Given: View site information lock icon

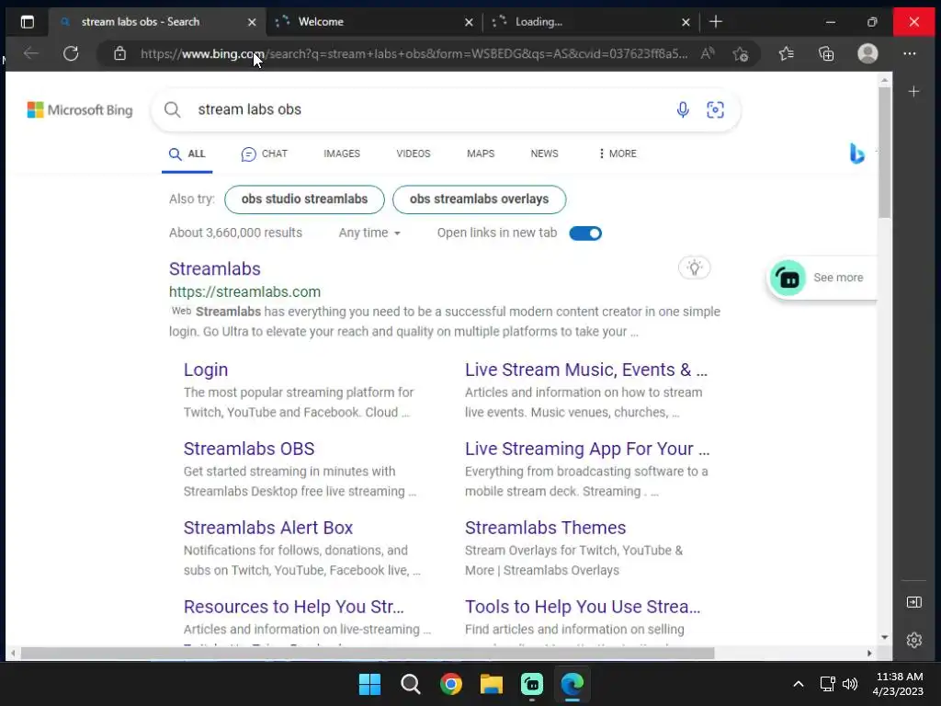Looking at the screenshot, I should tap(120, 53).
